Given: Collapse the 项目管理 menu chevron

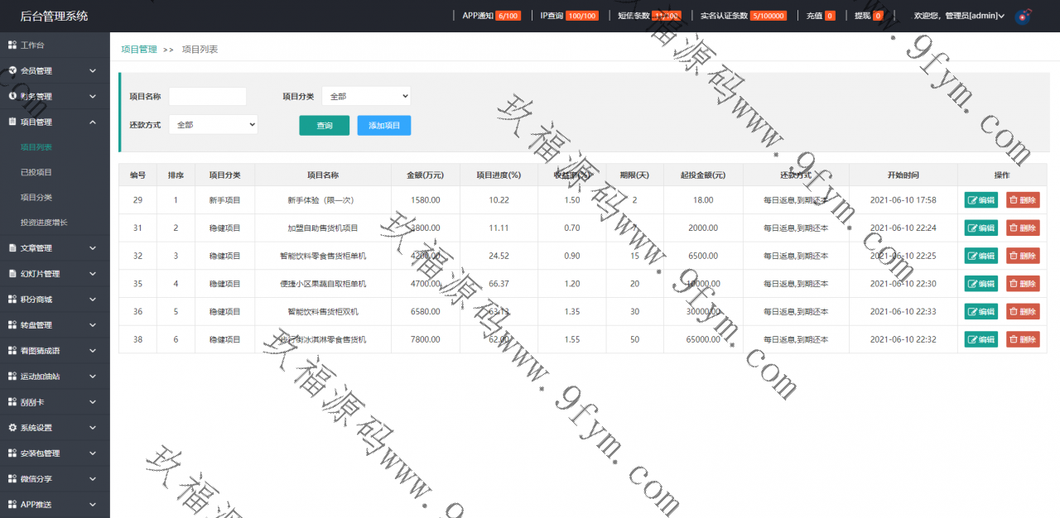Looking at the screenshot, I should (93, 122).
